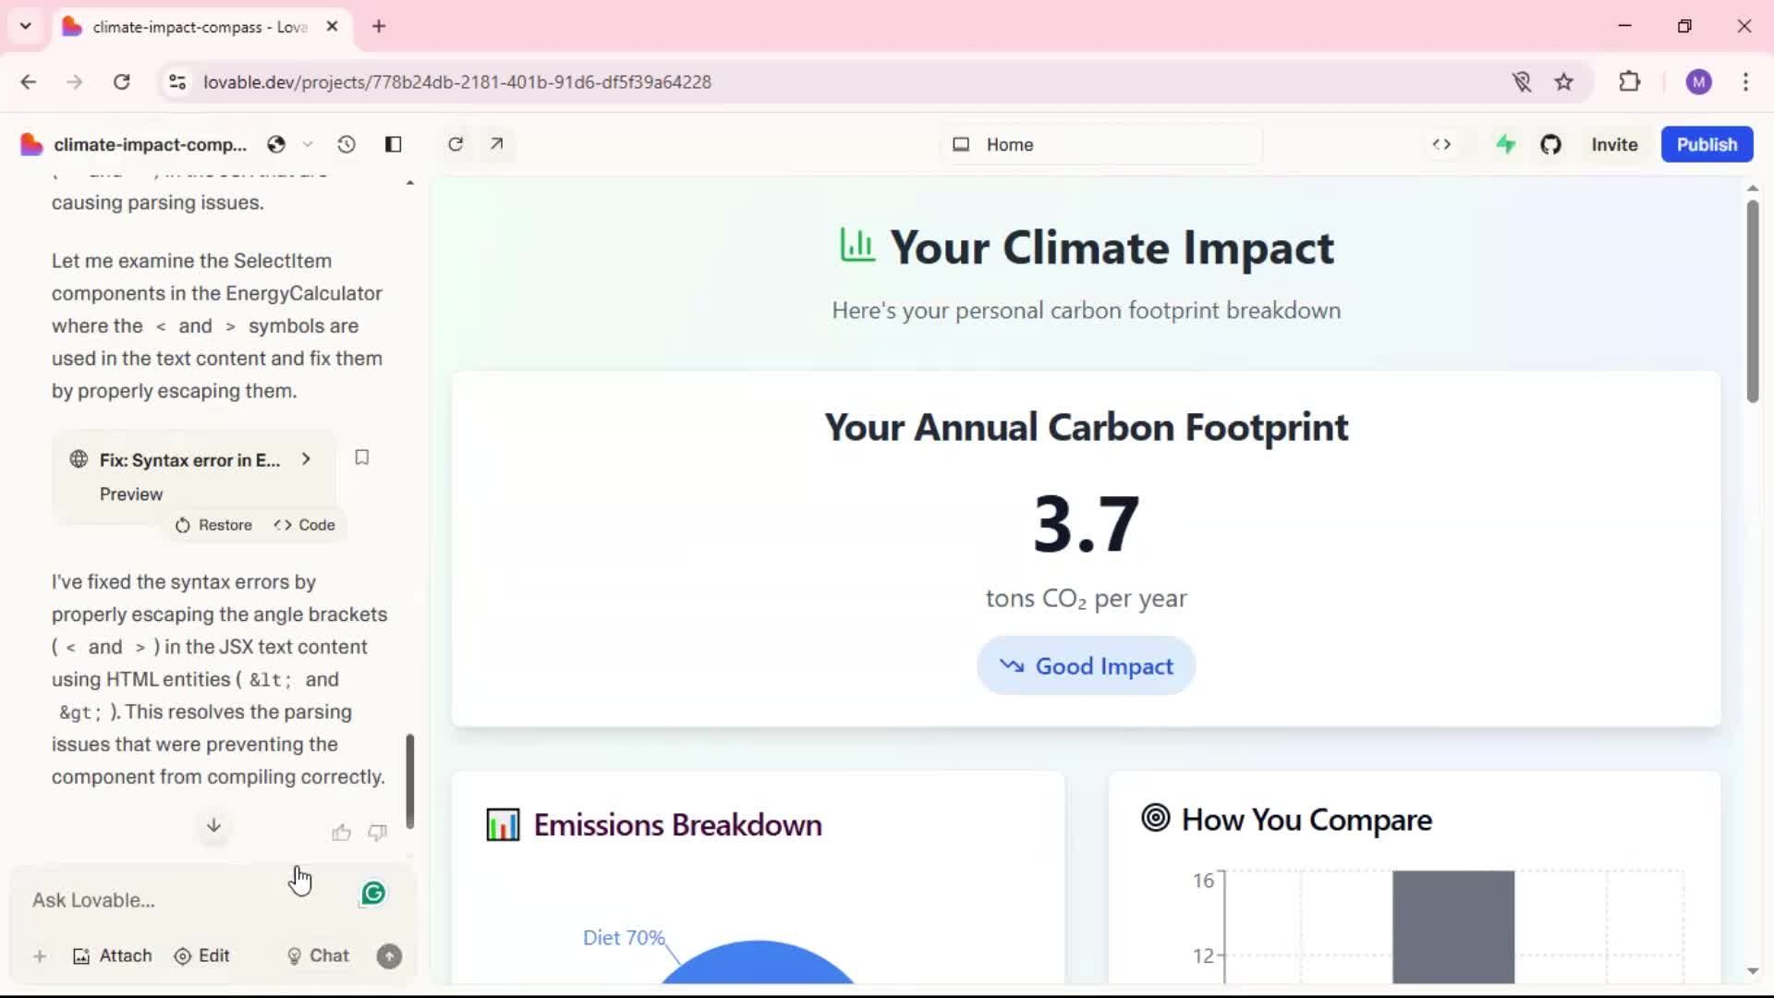Open Chrome profile avatar M
1774x998 pixels.
pos(1698,82)
